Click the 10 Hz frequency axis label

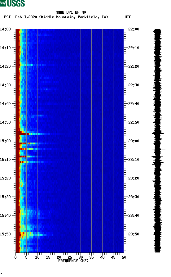[x=37, y=257]
